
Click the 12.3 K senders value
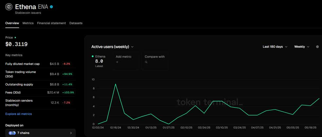(55, 103)
